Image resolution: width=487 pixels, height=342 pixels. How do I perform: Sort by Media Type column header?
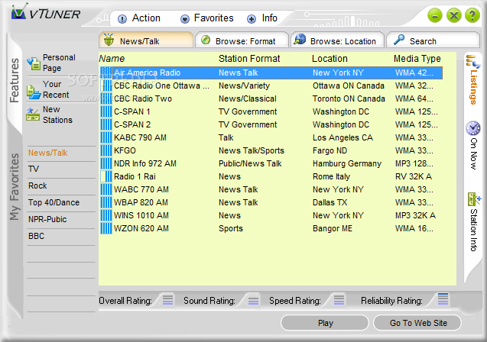tap(417, 59)
